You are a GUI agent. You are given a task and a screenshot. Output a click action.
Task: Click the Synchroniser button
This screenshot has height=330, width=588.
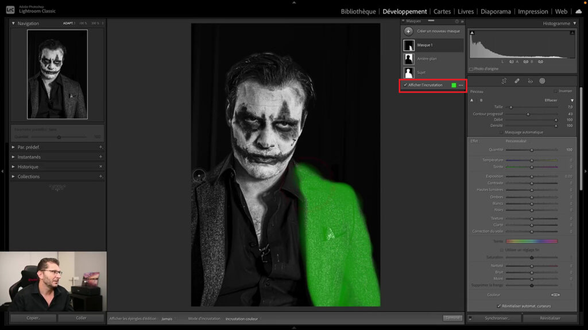tap(497, 318)
